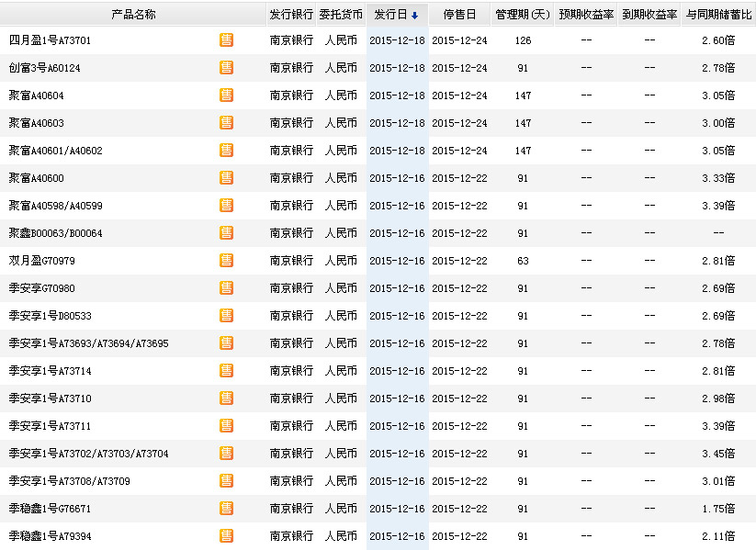
Task: Open product 聚富A40598/A40599
Action: [55, 206]
